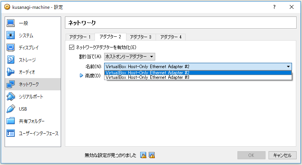Open ディスプレイ settings category label
Screen dimensions: 302x165
(29, 48)
